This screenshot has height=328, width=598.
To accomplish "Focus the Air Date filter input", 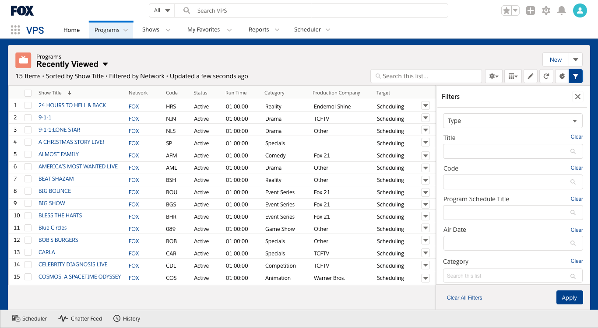I will (x=513, y=243).
